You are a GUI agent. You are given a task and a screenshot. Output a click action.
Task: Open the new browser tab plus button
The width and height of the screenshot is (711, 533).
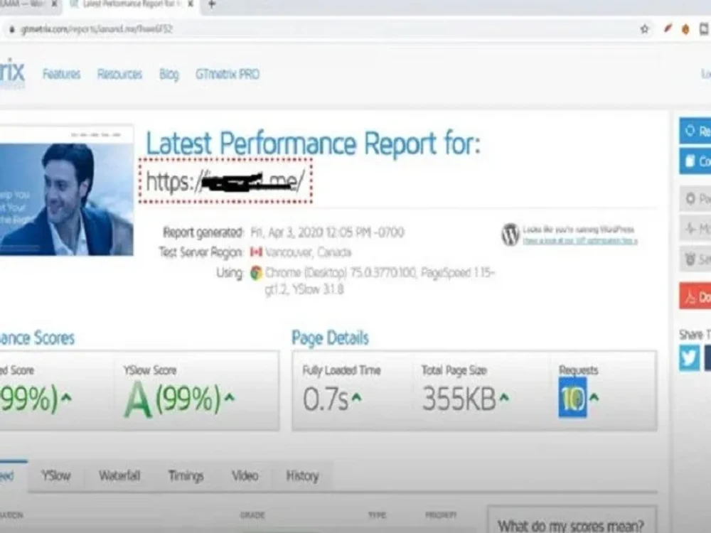(x=211, y=4)
